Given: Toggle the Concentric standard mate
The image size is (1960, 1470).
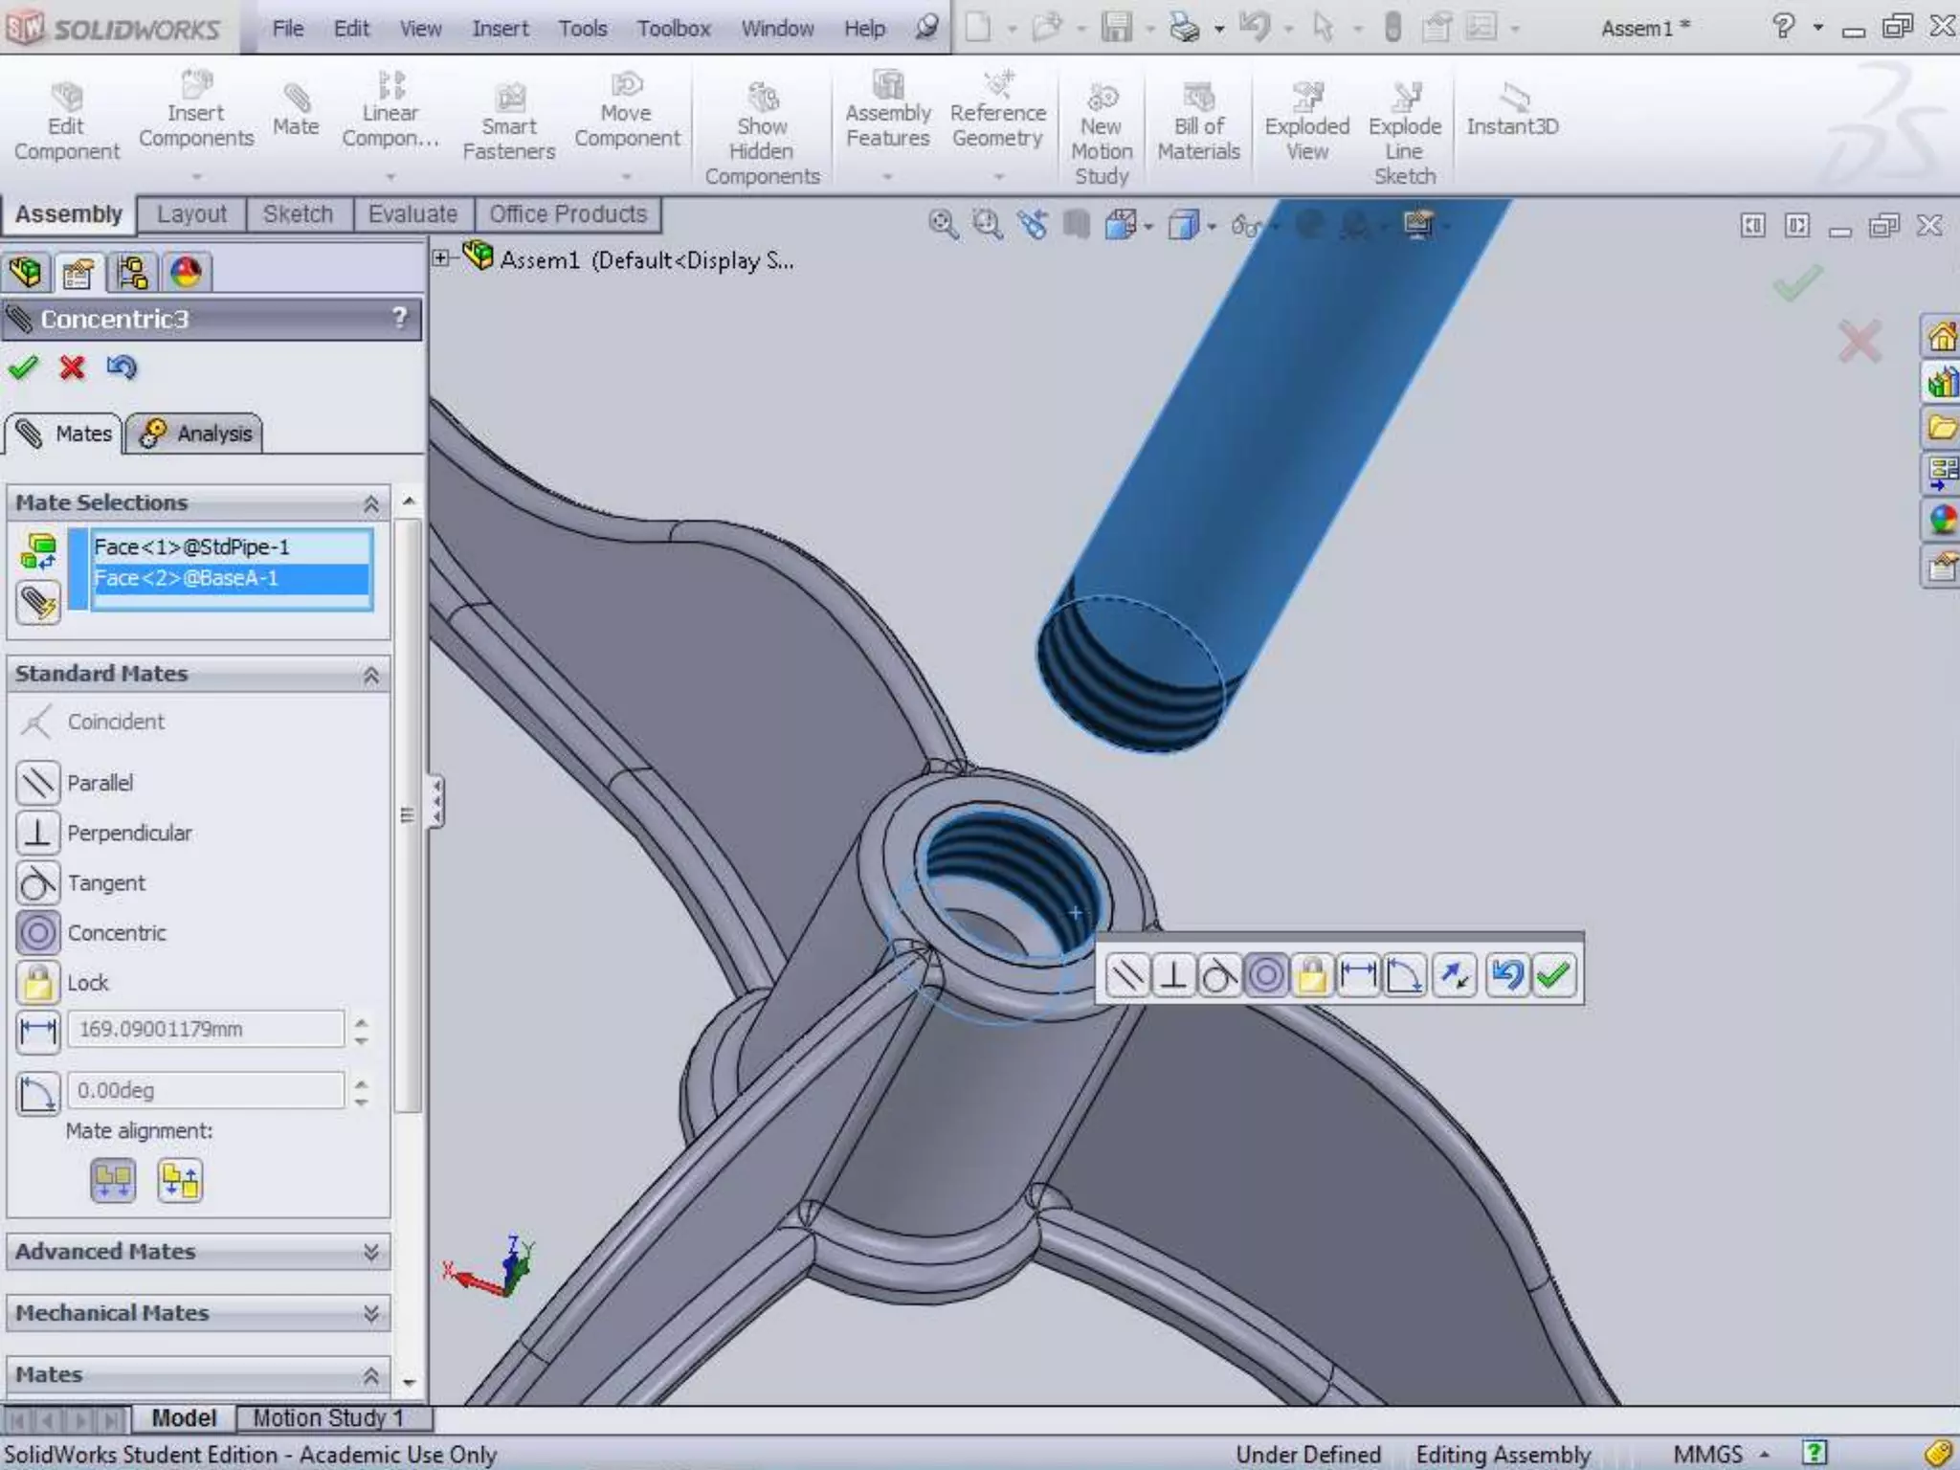Looking at the screenshot, I should pyautogui.click(x=38, y=932).
